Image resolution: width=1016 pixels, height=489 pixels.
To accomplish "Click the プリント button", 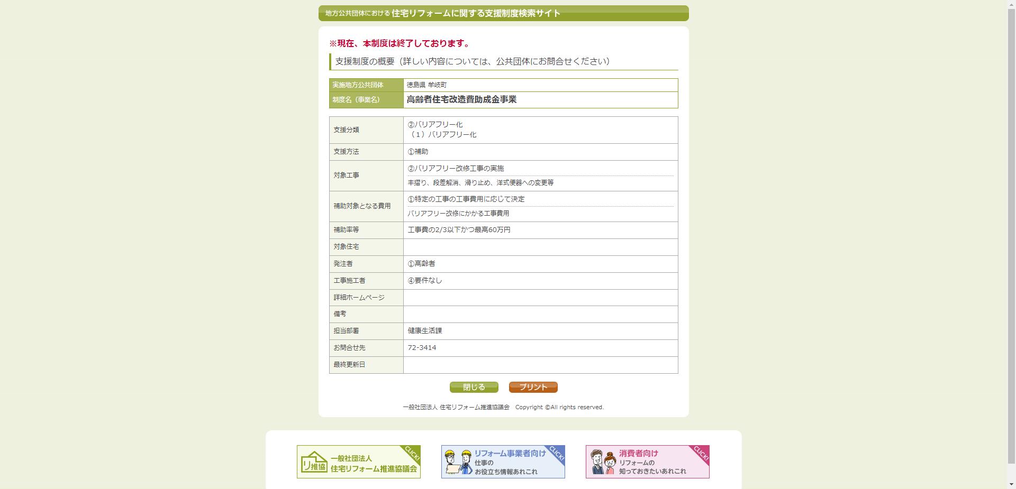I will 532,387.
